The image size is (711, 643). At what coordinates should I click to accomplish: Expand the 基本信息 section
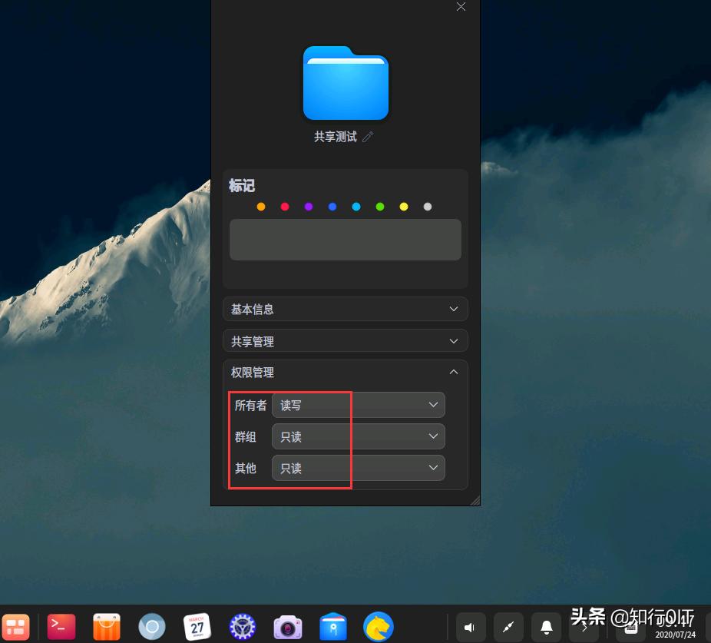pyautogui.click(x=344, y=309)
